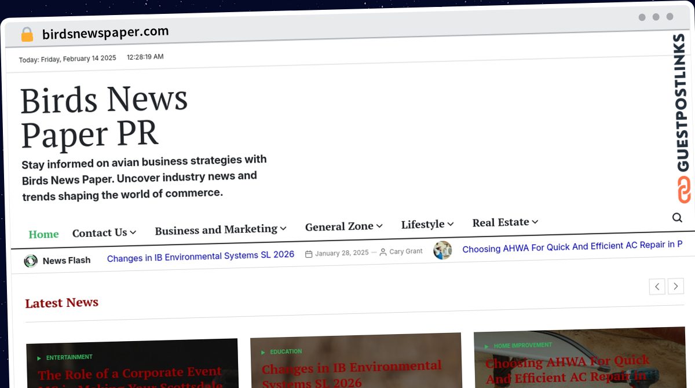The image size is (695, 388).
Task: Open article card Choosing AHWA For Quick
Action: click(567, 370)
